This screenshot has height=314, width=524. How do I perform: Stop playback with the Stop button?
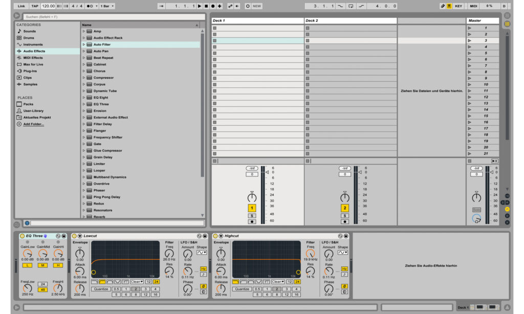pyautogui.click(x=206, y=6)
